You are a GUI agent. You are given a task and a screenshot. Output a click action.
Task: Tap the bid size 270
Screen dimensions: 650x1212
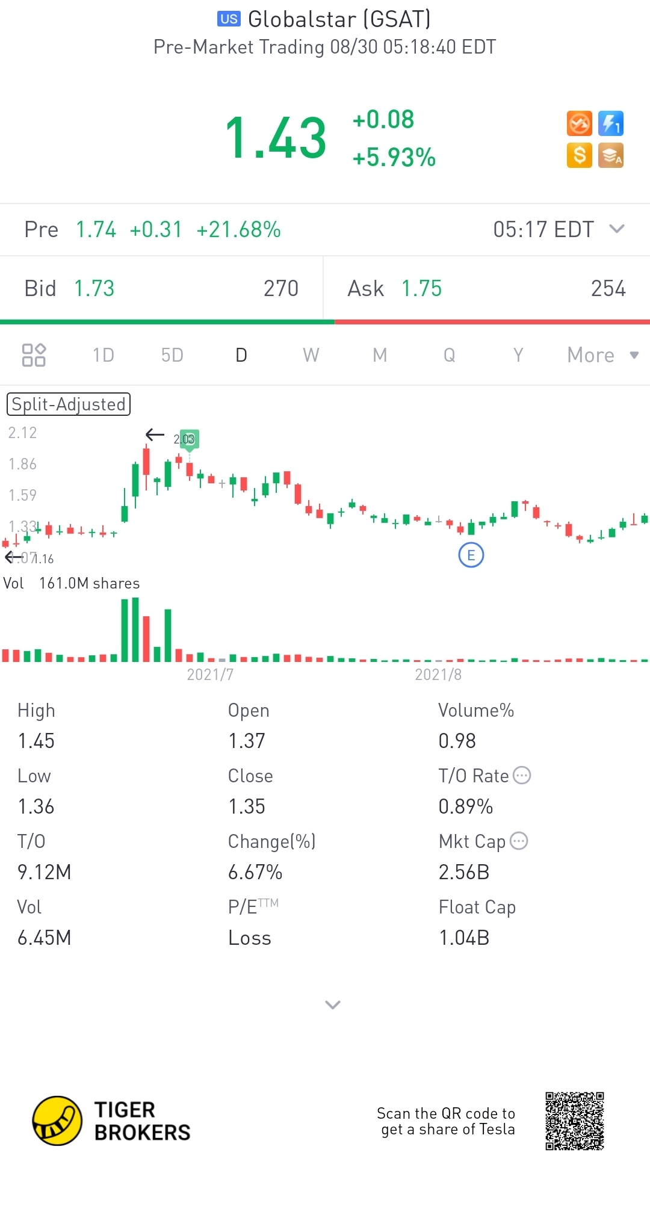click(281, 288)
